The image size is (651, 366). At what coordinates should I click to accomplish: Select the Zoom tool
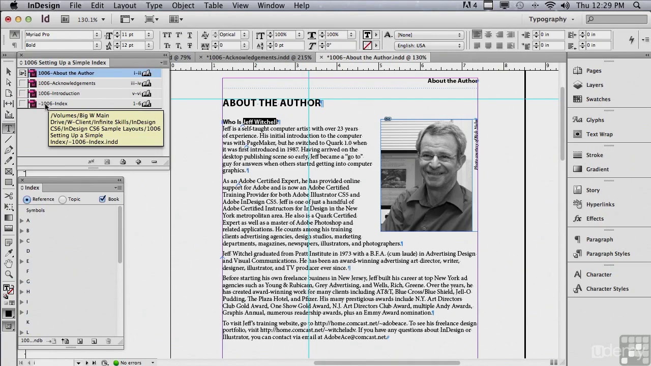coord(9,274)
